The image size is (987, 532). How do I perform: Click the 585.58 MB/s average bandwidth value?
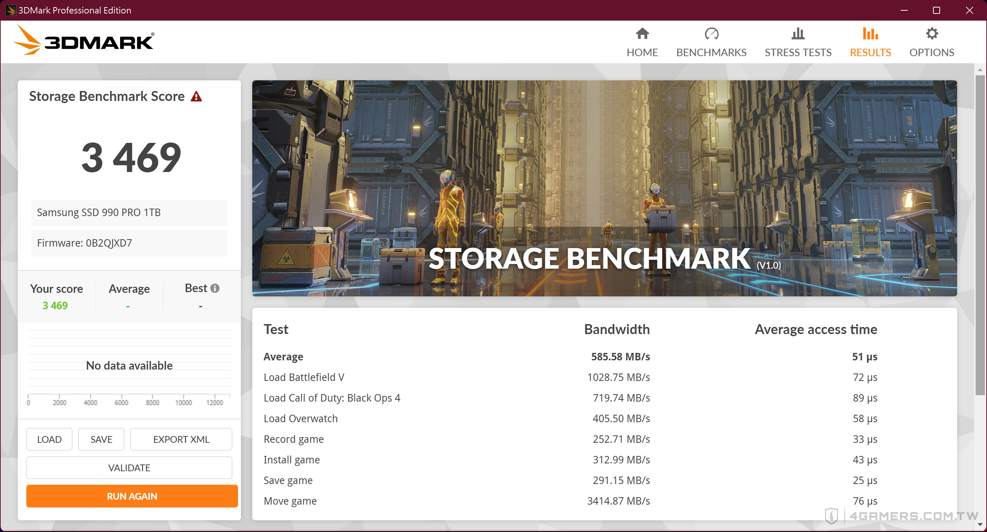tap(620, 356)
